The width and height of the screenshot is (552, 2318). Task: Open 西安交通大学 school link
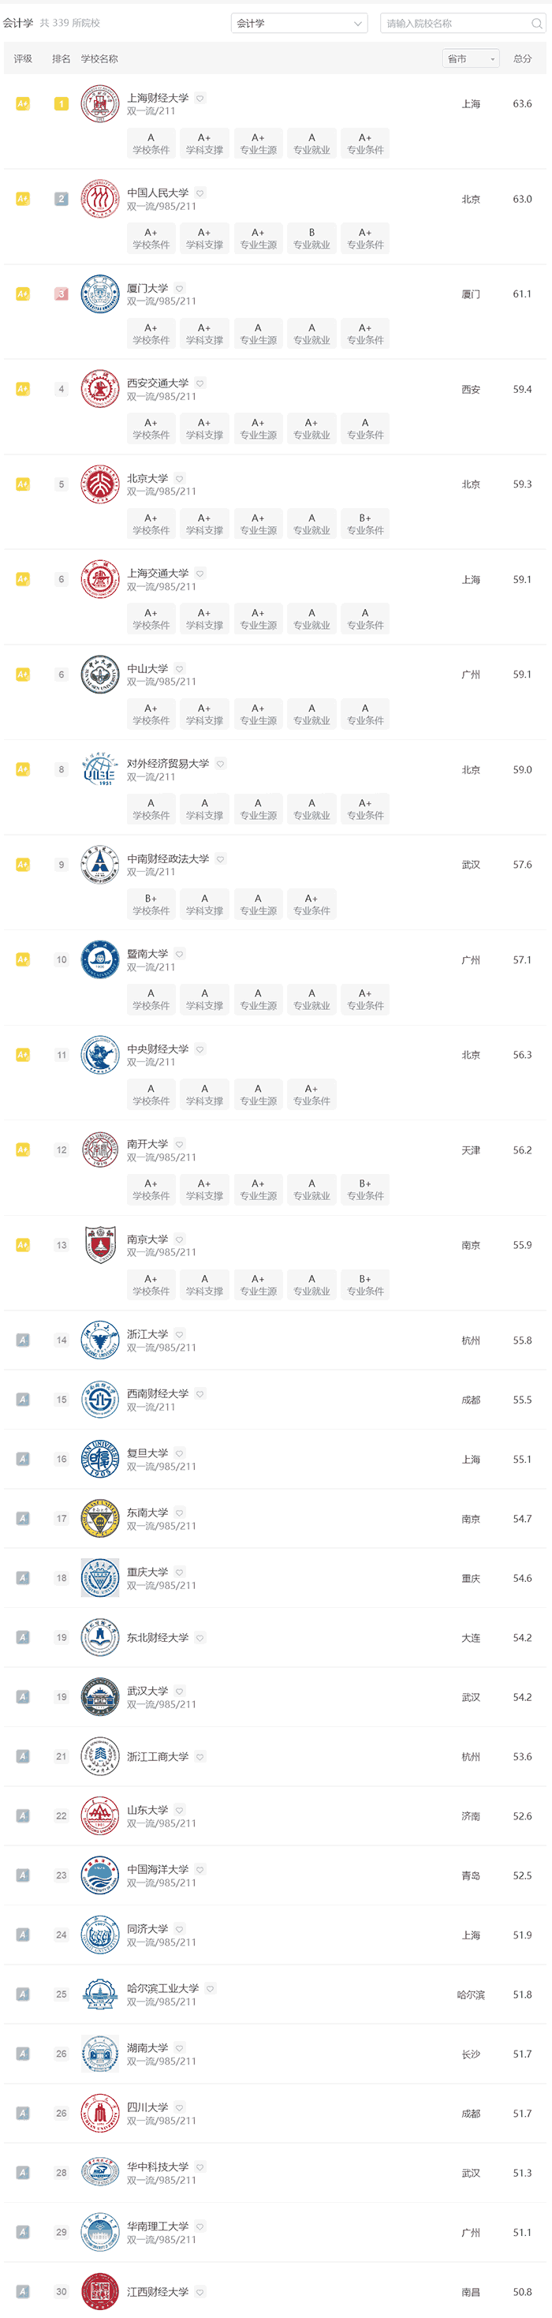tap(158, 383)
